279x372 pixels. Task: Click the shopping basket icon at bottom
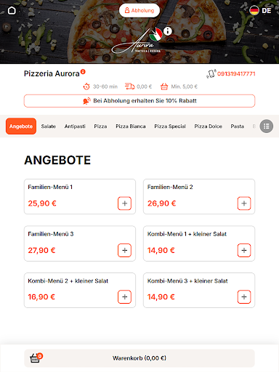pos(36,357)
